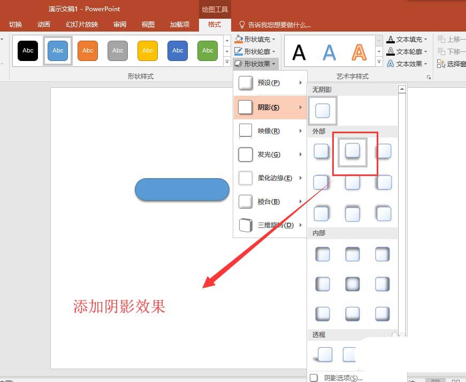Expand the shape styles gallery
Screen dimensions: 466x382
(227, 62)
